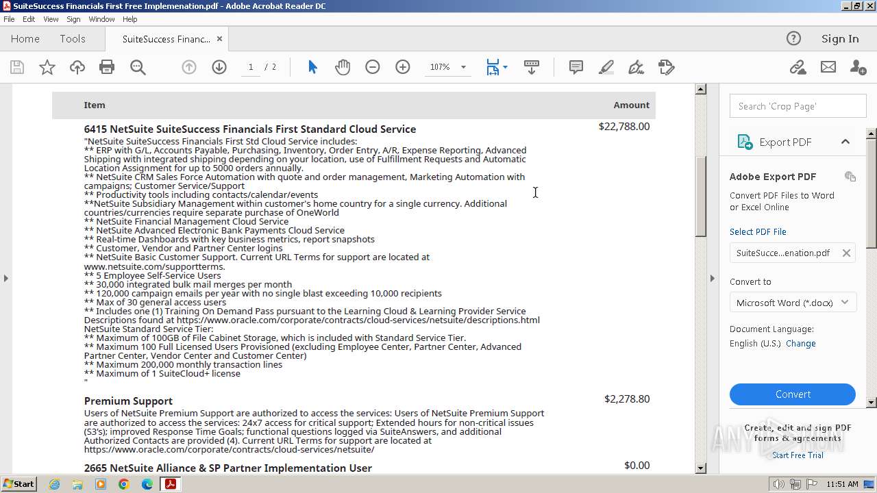Close the SuiteSuccess Financ... tab
The height and width of the screenshot is (493, 877).
click(219, 39)
